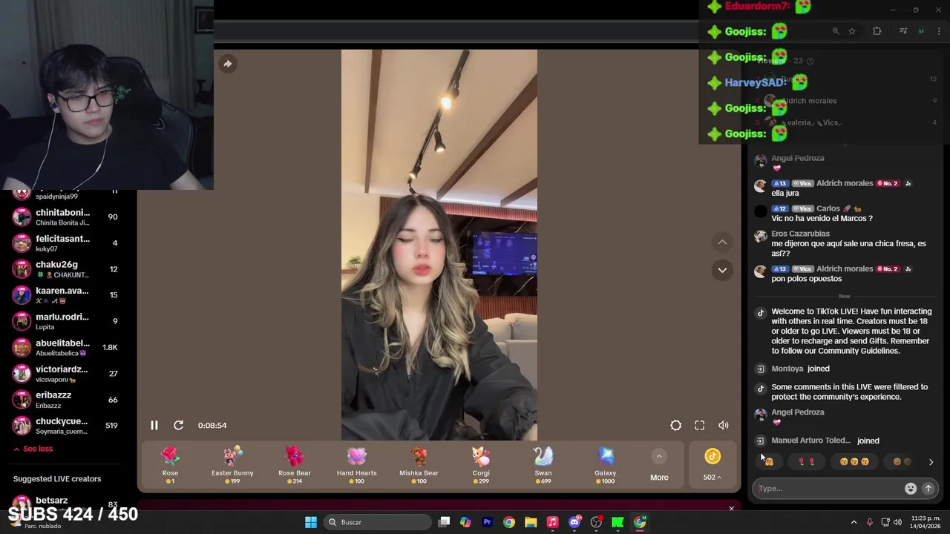
Task: Go to previous live with up chevron
Action: pos(722,242)
